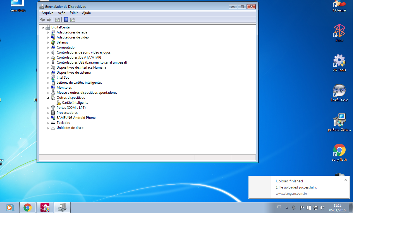Click the red app icon in taskbar
402x251 pixels.
click(45, 207)
